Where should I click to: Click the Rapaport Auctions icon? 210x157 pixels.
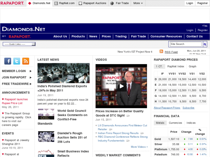pos(80,3)
